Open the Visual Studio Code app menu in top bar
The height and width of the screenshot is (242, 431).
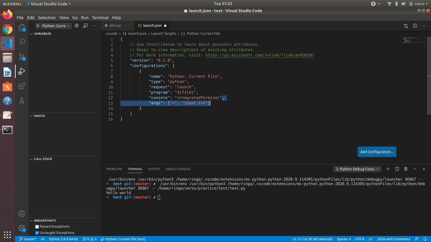coord(48,4)
